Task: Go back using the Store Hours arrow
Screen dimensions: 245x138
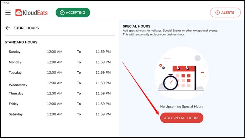Action: (7, 28)
